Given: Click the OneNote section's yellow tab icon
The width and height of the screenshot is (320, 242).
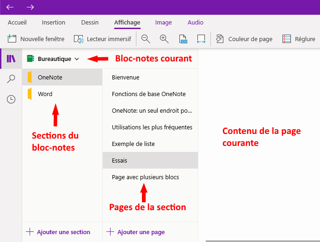Looking at the screenshot, I should tap(30, 77).
